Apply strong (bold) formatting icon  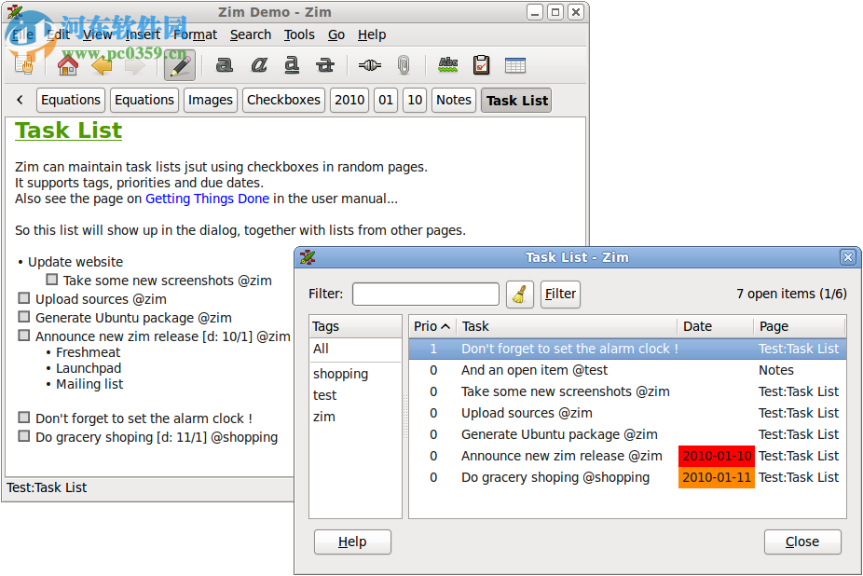[x=224, y=65]
